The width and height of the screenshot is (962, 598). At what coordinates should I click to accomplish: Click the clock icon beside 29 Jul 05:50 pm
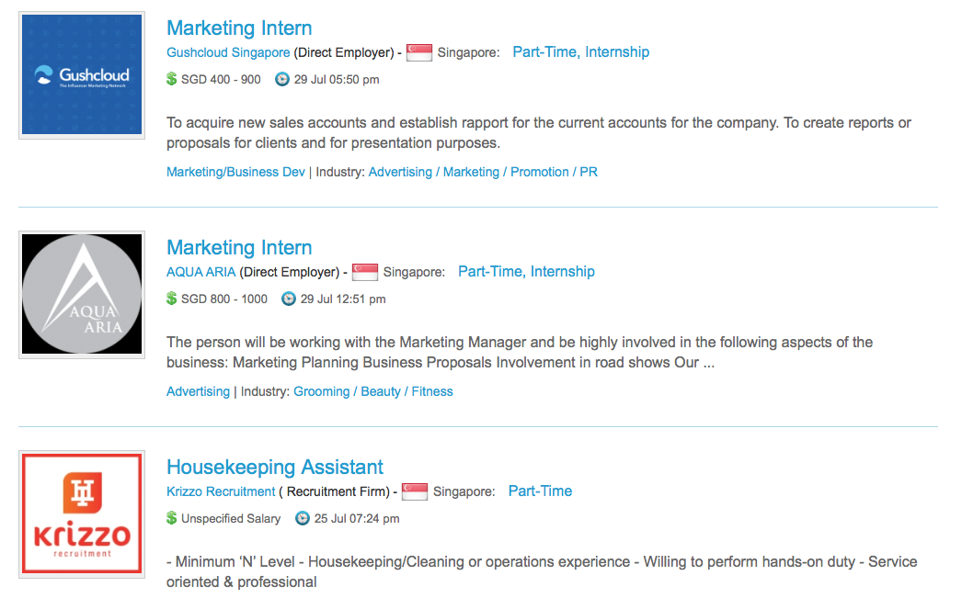[281, 79]
